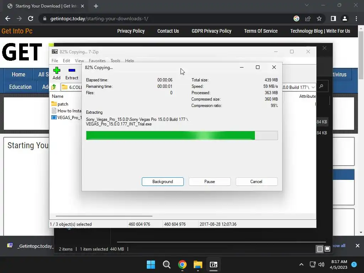
Task: Click the 7-Zip taskbar icon
Action: click(214, 264)
